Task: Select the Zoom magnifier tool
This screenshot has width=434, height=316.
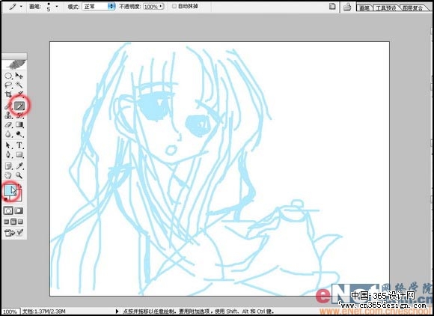Action: click(19, 175)
